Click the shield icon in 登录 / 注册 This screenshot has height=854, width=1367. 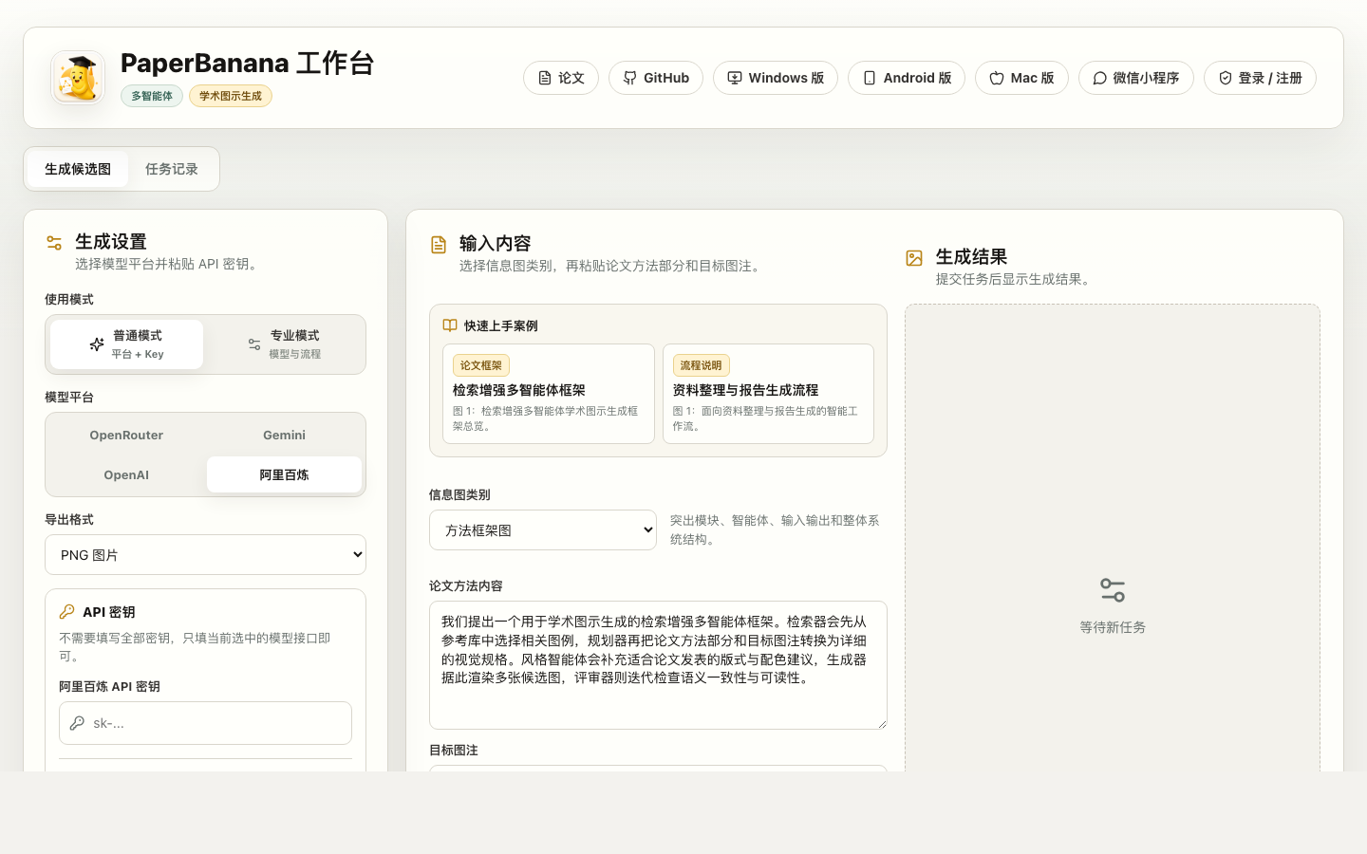[x=1226, y=78]
